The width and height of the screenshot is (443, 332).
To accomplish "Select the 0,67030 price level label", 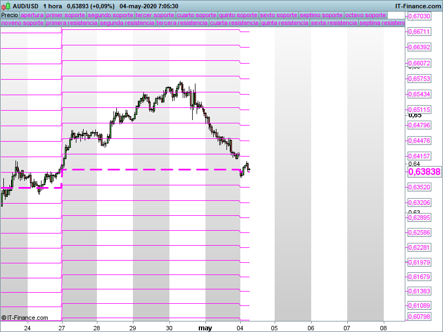I will pos(419,17).
